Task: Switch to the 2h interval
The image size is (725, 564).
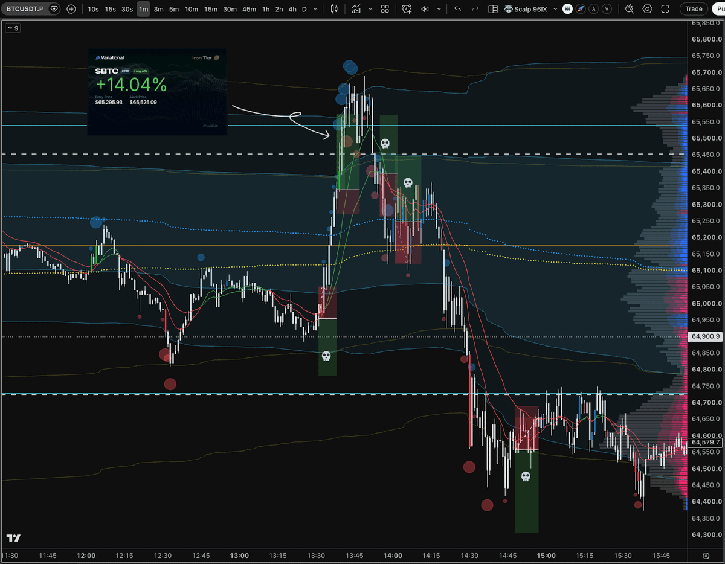Action: pyautogui.click(x=279, y=9)
